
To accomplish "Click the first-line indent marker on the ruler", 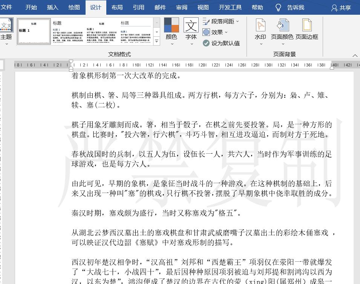I will (x=71, y=61).
